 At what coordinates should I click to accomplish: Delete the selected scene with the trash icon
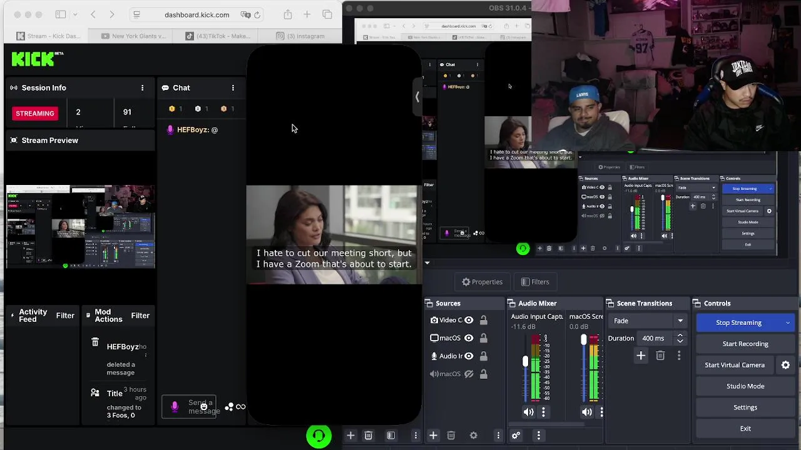[x=368, y=435]
